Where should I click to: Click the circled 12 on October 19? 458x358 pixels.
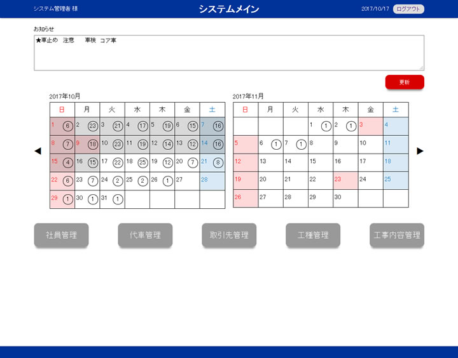[168, 162]
